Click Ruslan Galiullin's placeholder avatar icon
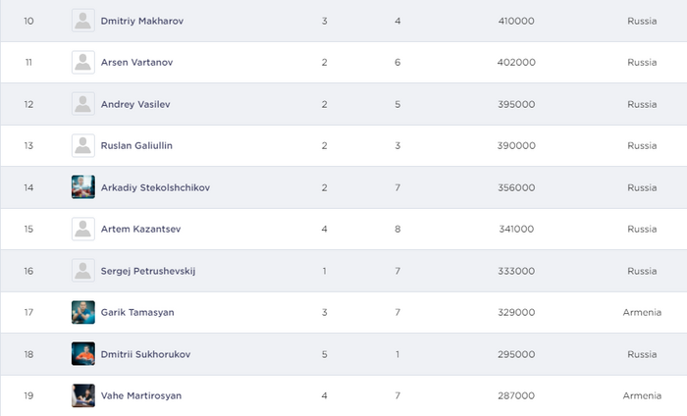The width and height of the screenshot is (687, 416). pyautogui.click(x=83, y=145)
